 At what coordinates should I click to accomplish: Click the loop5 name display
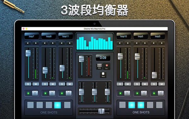[140, 36]
